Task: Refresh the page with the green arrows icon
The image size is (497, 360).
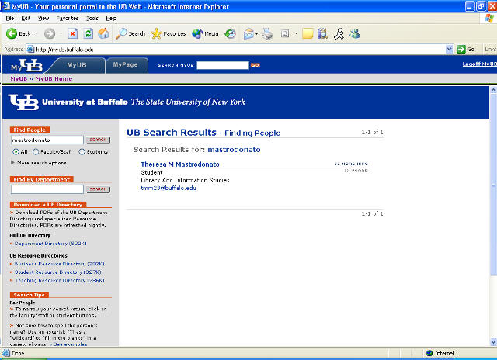Action: point(89,33)
